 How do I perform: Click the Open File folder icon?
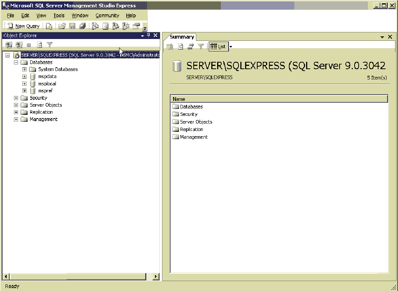62,26
